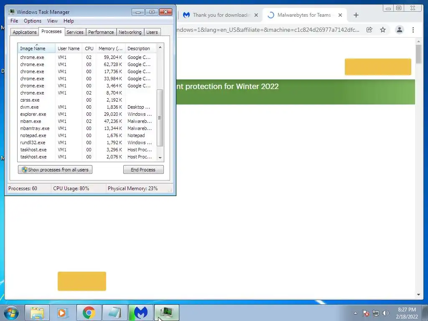This screenshot has width=428, height=321.
Task: Select the explorer.exe process row
Action: coord(87,114)
